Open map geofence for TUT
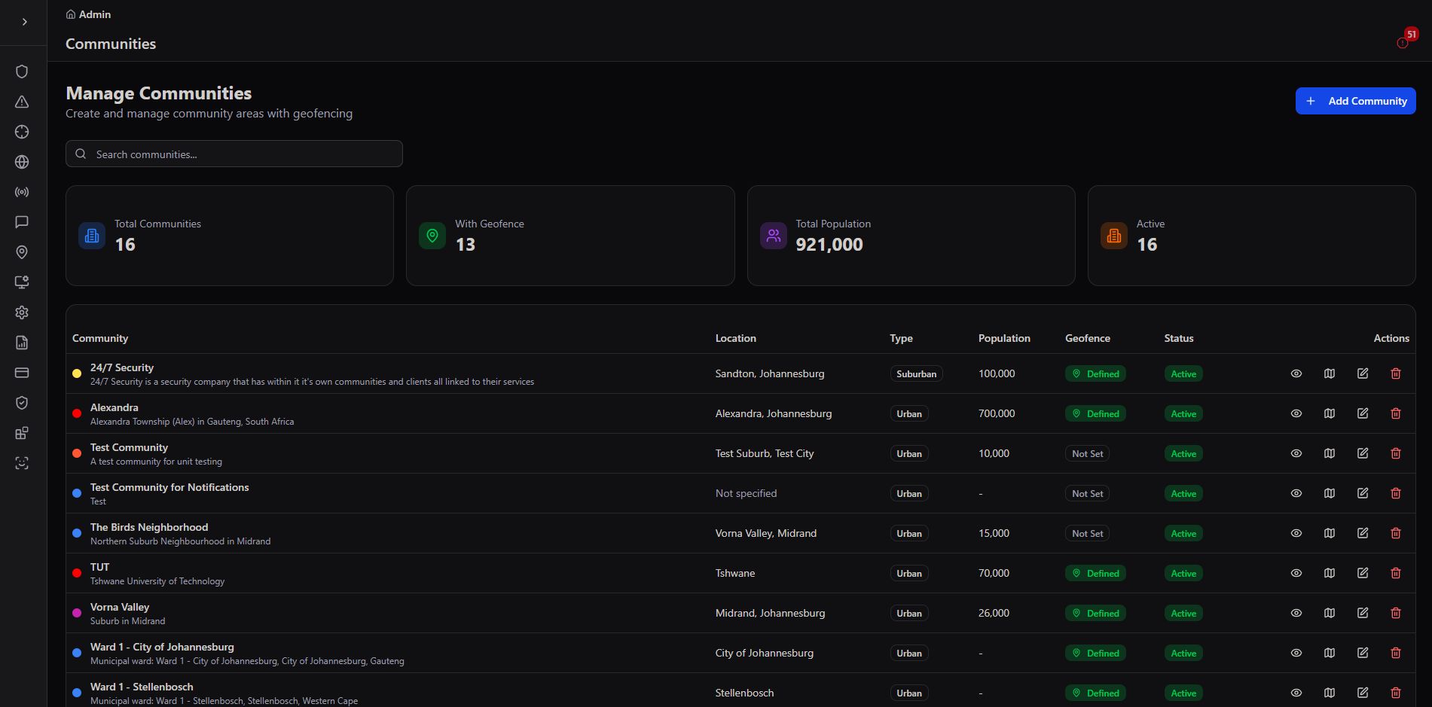 point(1330,573)
